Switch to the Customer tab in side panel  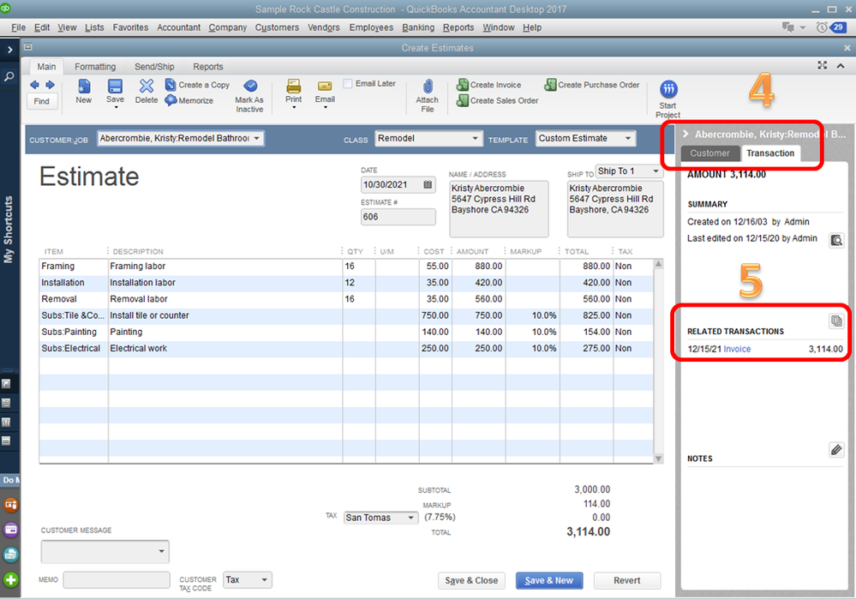coord(710,153)
